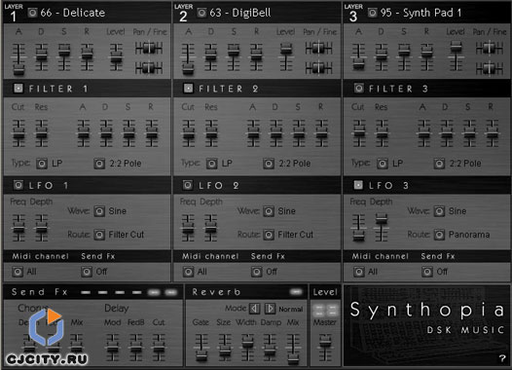Select LFO 3 Sine wave button

point(439,211)
